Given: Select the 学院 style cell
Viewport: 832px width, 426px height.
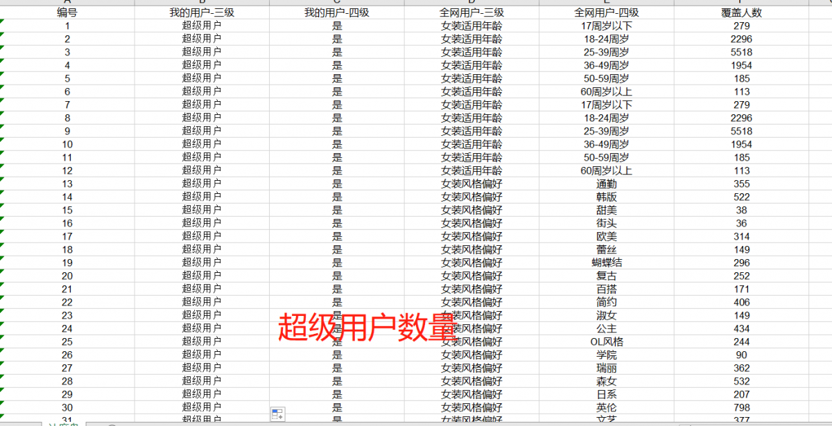Looking at the screenshot, I should pyautogui.click(x=607, y=355).
